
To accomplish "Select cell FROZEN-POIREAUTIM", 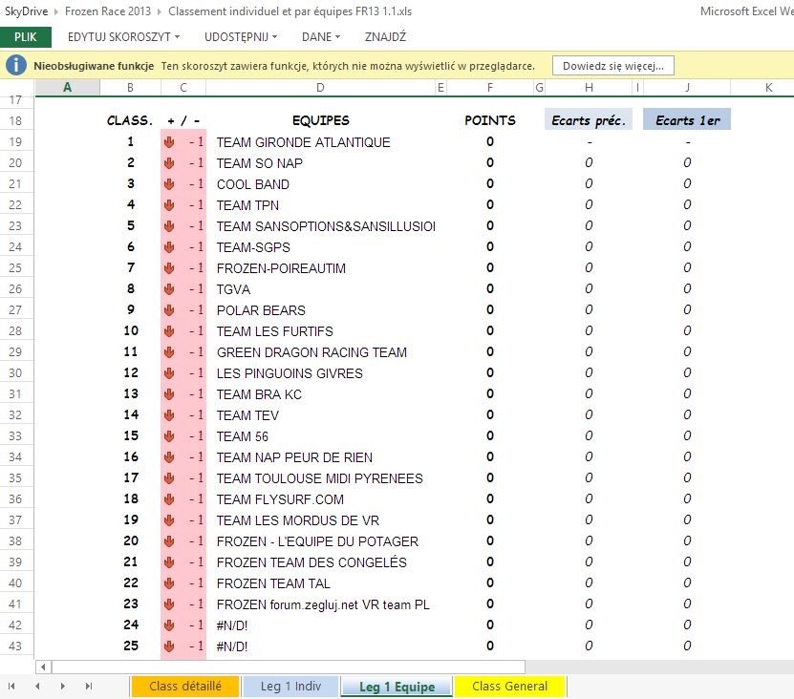I will (x=320, y=268).
